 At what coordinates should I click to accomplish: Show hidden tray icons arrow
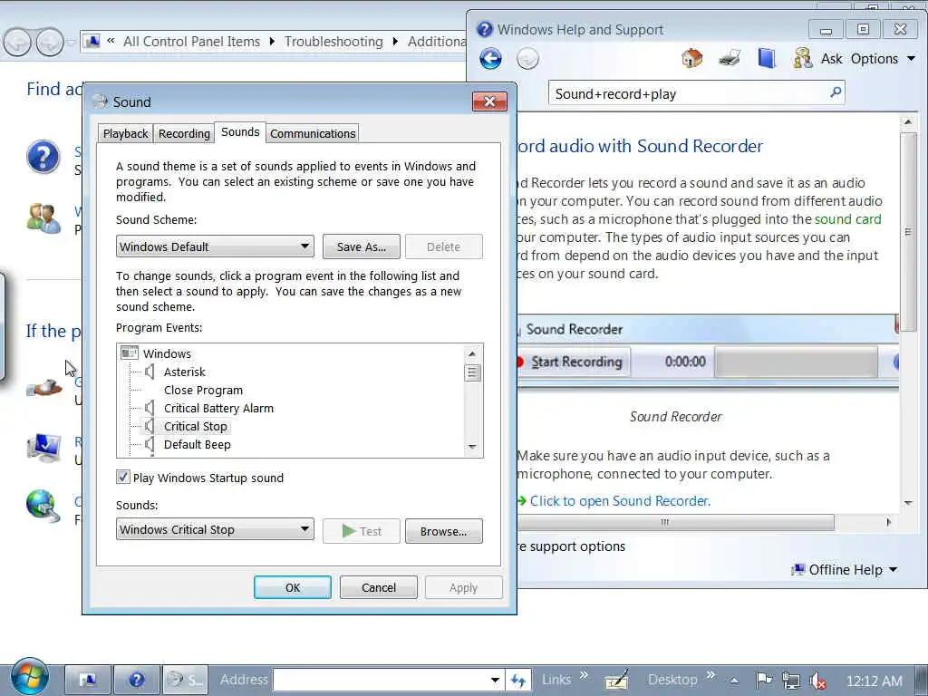tap(734, 681)
